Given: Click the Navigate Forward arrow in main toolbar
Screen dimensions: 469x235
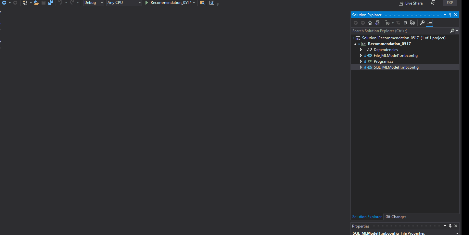Looking at the screenshot, I should coord(15,3).
